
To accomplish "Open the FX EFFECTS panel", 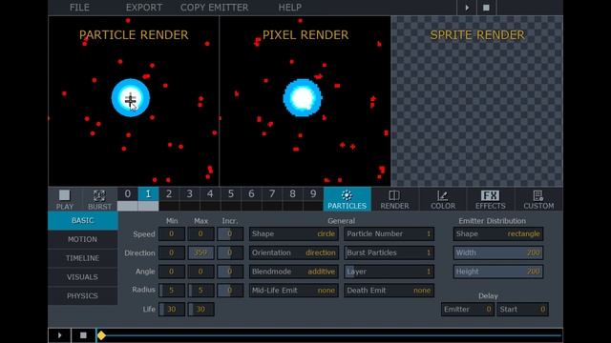I will pos(490,199).
